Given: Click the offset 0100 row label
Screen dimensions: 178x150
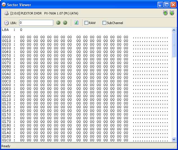Looking at the screenshot, I should 6,96.
